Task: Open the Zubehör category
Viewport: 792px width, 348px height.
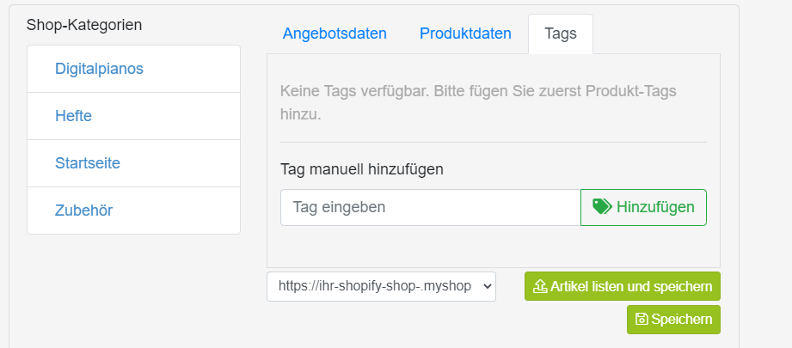Action: pyautogui.click(x=84, y=211)
